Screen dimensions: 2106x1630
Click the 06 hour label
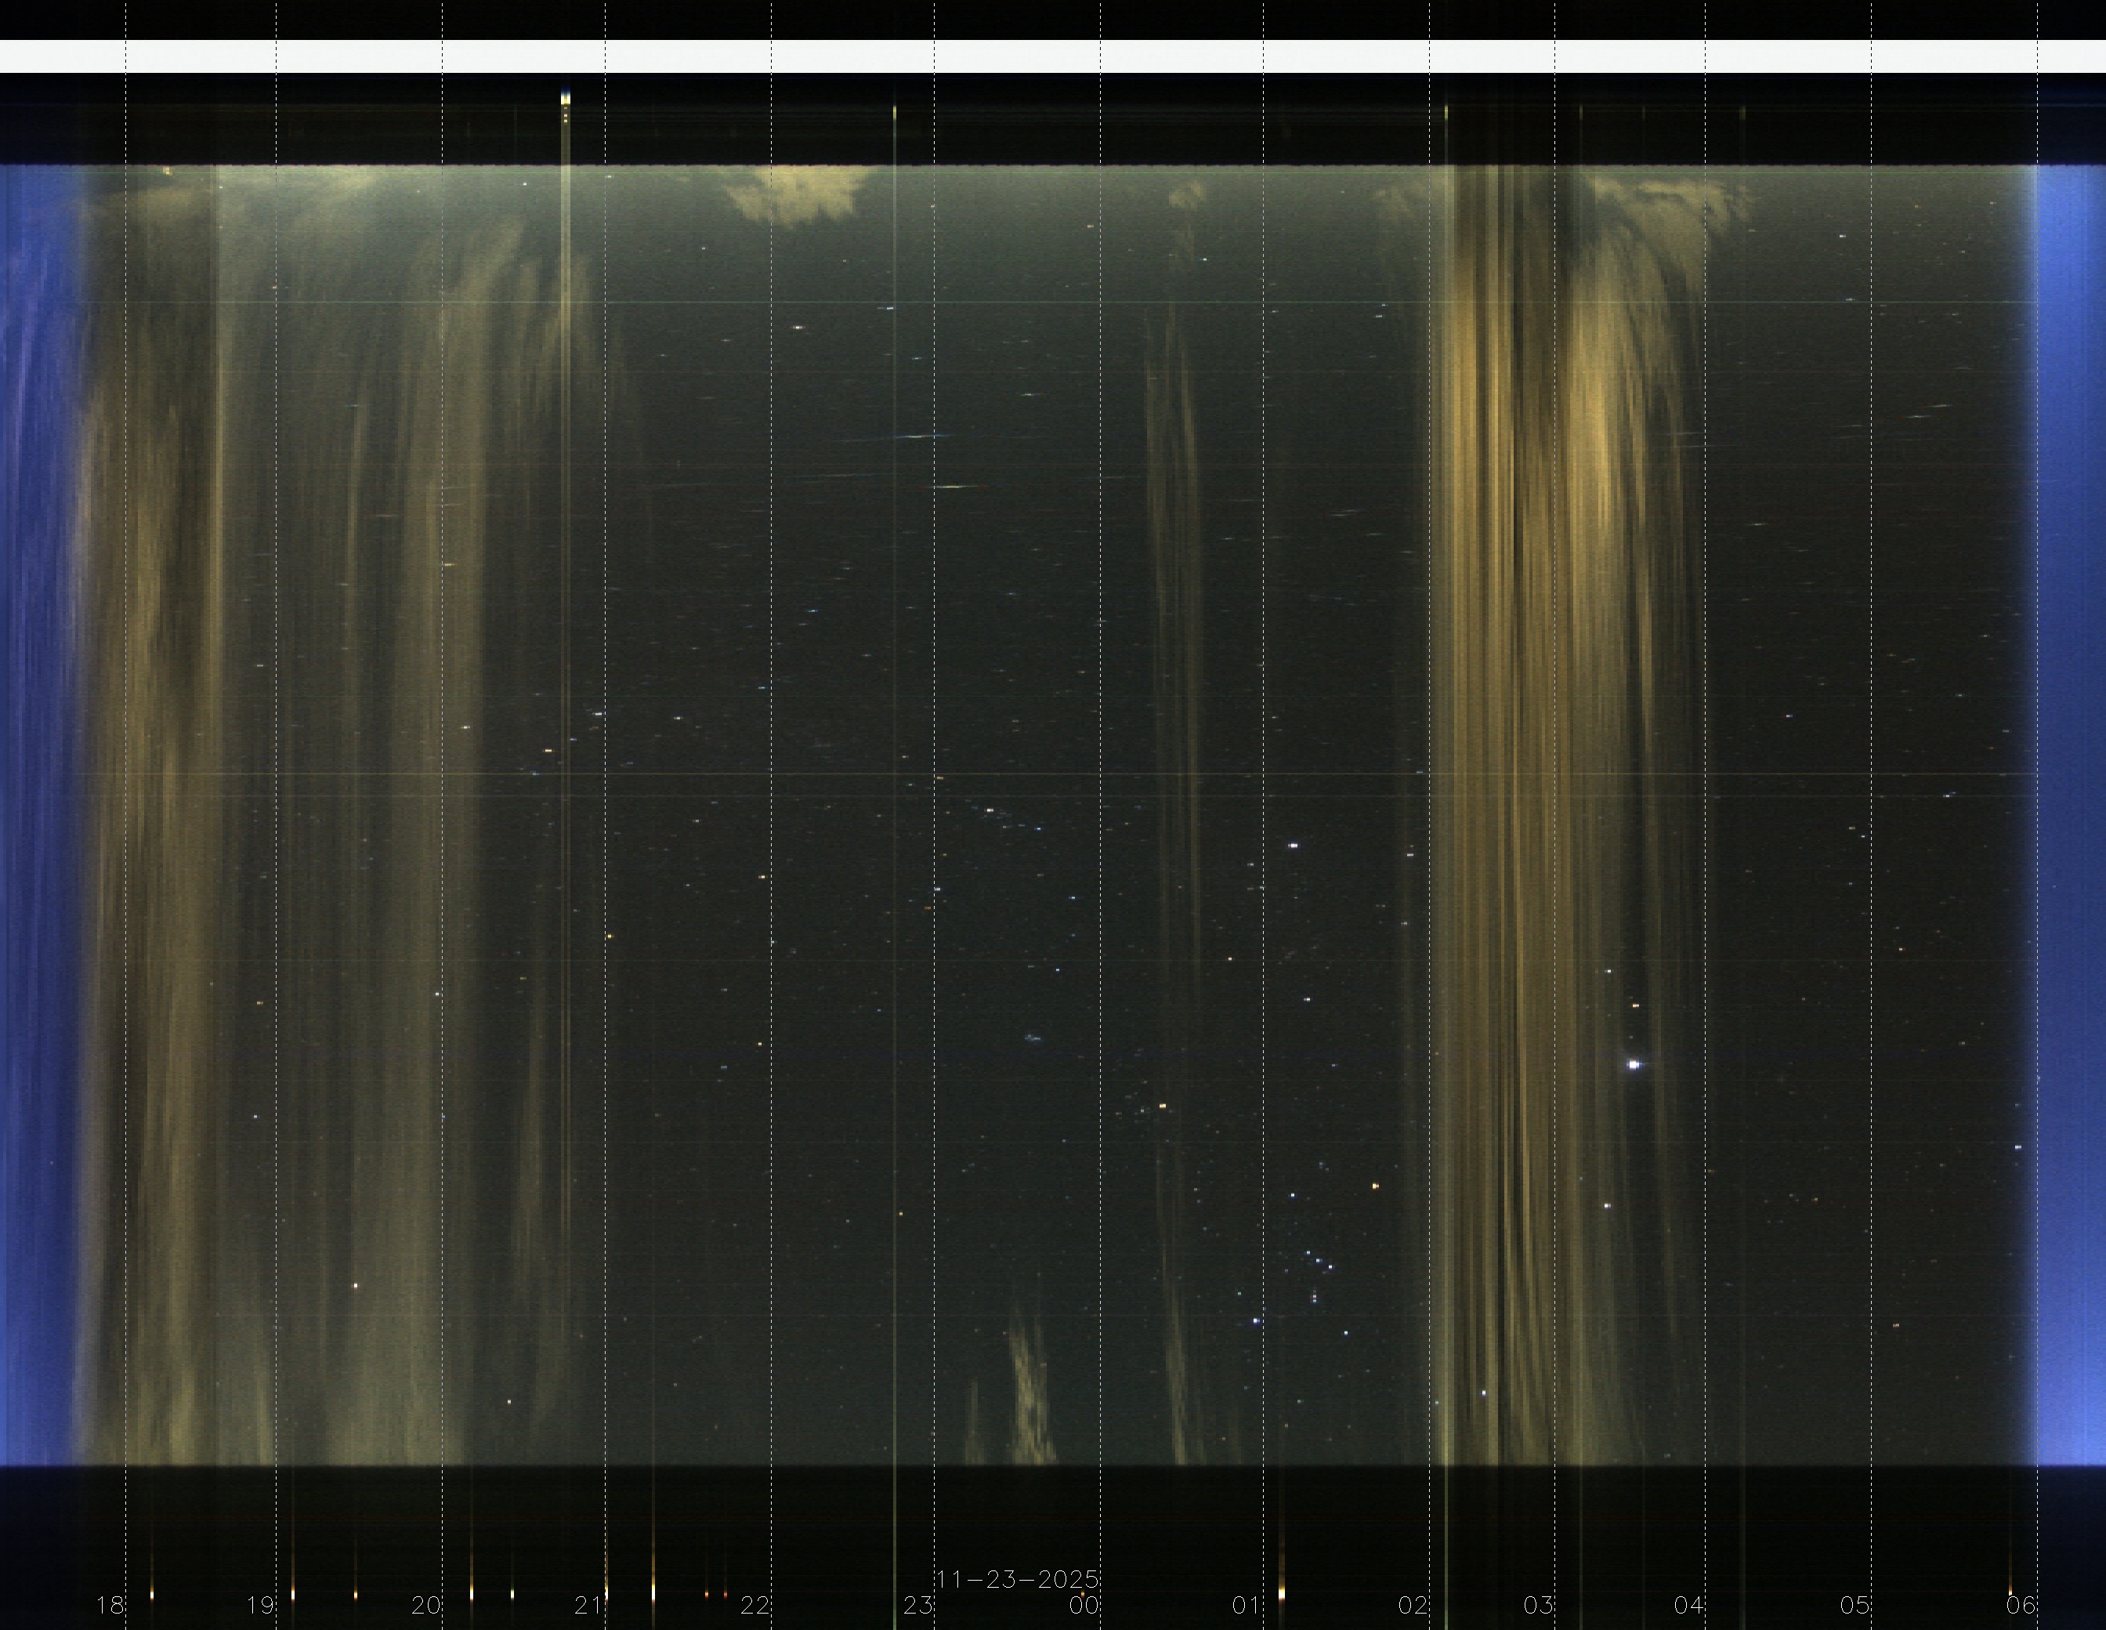click(2021, 1605)
